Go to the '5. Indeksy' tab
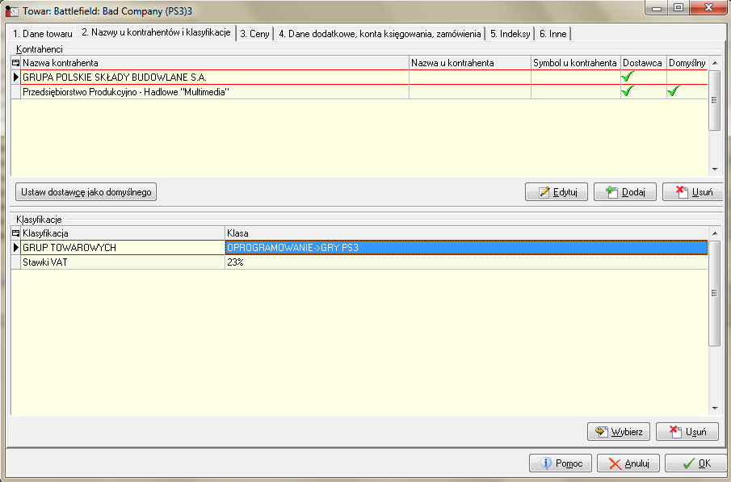The image size is (731, 482). (x=510, y=34)
